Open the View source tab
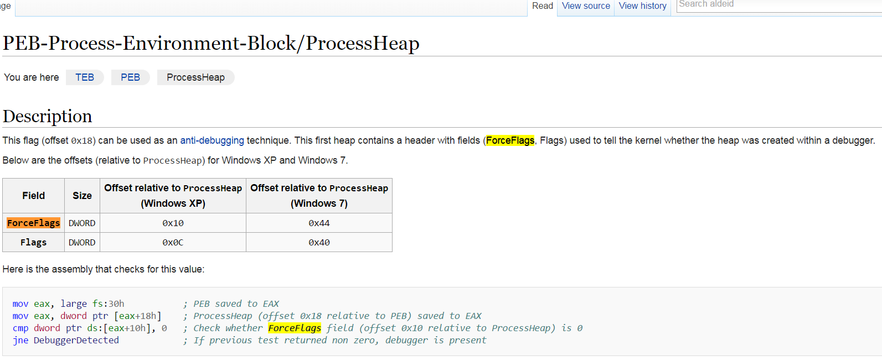The width and height of the screenshot is (882, 361). pyautogui.click(x=586, y=6)
